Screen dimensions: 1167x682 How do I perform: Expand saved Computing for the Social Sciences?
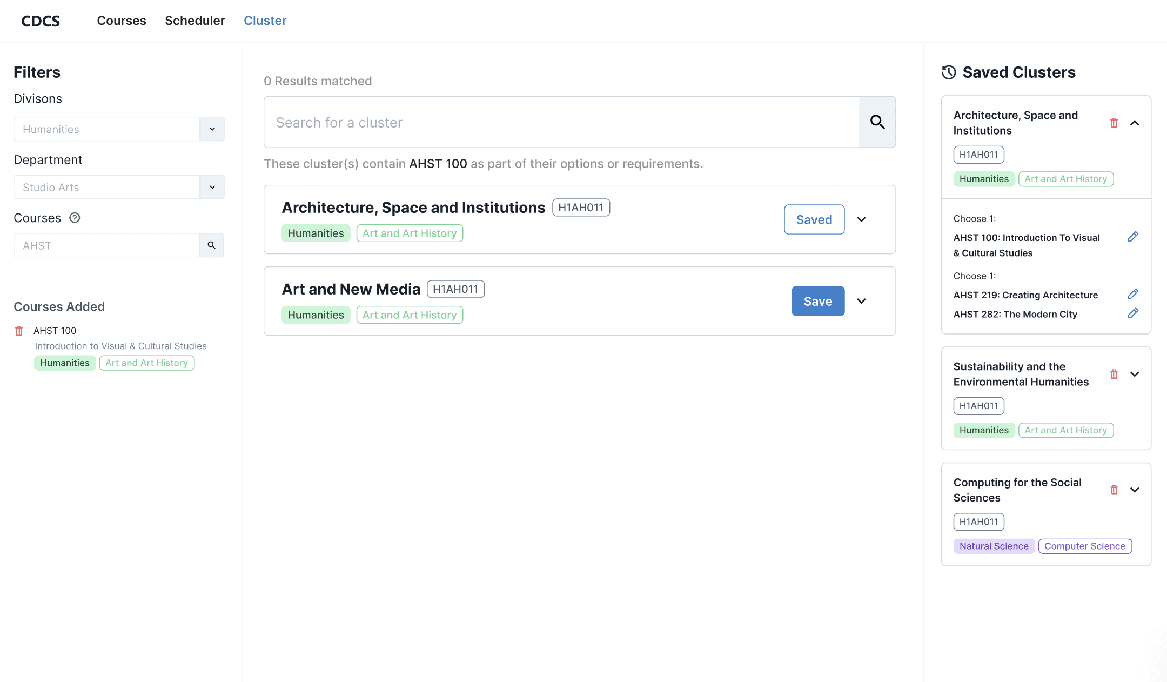[x=1135, y=490]
